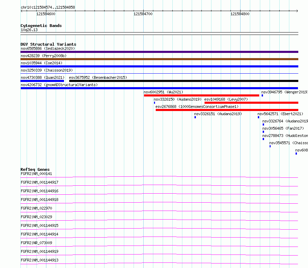The width and height of the screenshot is (308, 268).
Task: Select the nsv3326151 (Audano2019) small blue marker
Action: 195,117
